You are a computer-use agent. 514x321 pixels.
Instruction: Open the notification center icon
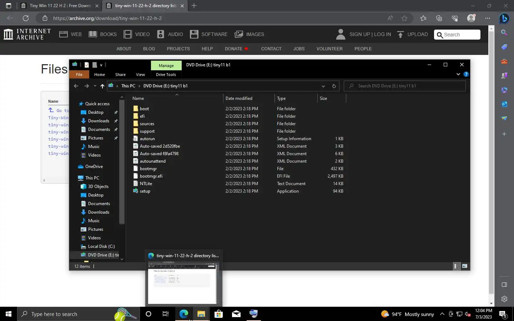click(x=503, y=314)
